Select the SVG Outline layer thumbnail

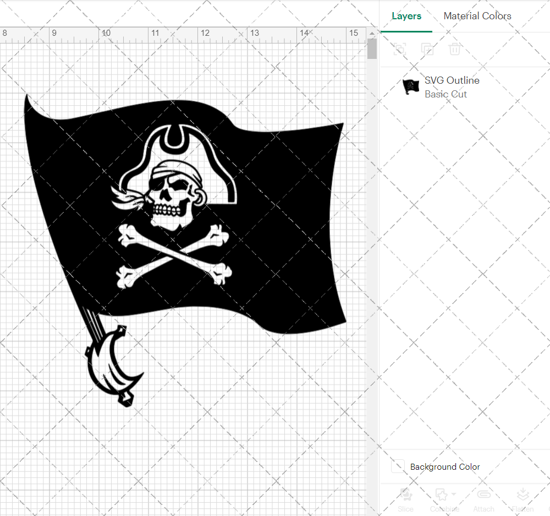[411, 87]
